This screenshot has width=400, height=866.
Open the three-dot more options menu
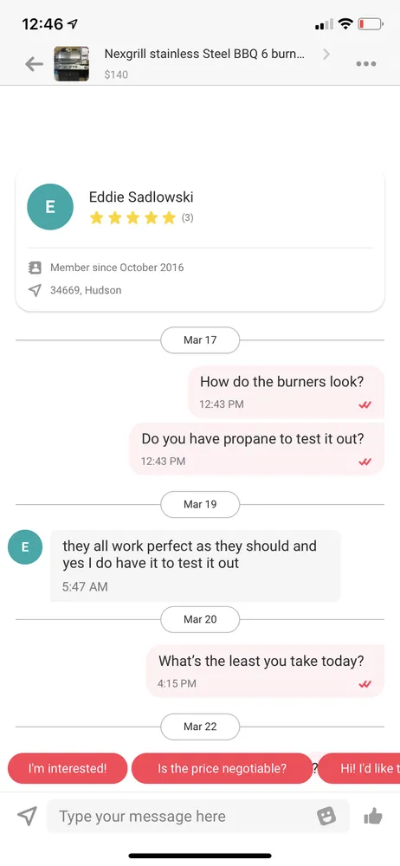pos(366,64)
